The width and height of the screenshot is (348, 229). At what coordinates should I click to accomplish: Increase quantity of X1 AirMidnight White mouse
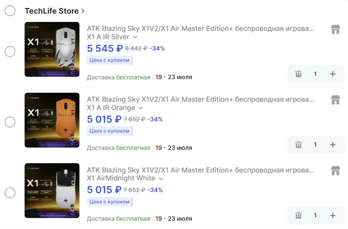coord(333,215)
